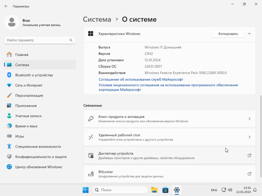The height and width of the screenshot is (196, 262).
Task: Copy Windows specifications with Копировать
Action: (x=228, y=34)
